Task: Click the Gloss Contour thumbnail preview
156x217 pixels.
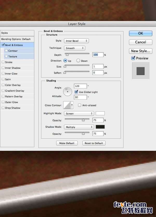Action: tap(67, 105)
